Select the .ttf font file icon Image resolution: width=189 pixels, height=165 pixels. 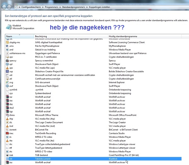pos(7,148)
